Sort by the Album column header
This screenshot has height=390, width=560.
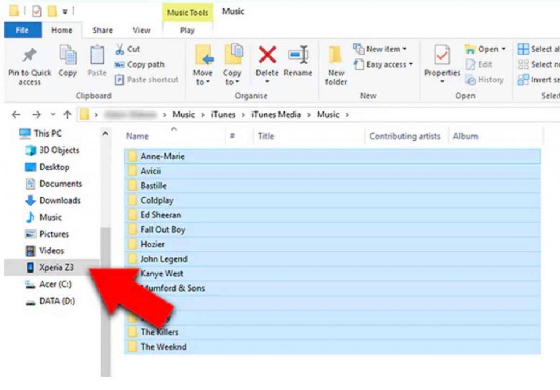[465, 136]
